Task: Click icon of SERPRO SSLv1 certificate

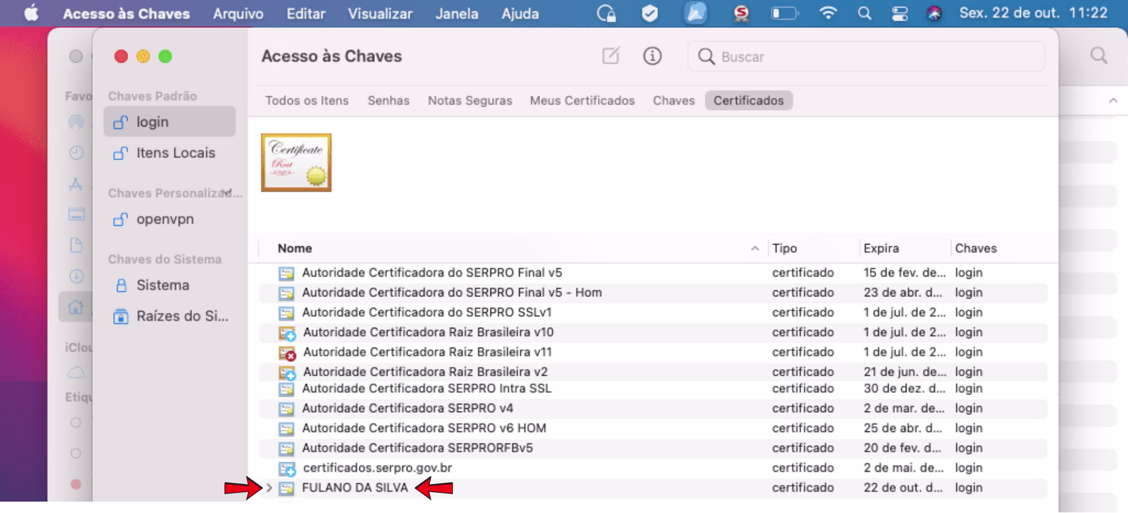Action: pos(286,313)
